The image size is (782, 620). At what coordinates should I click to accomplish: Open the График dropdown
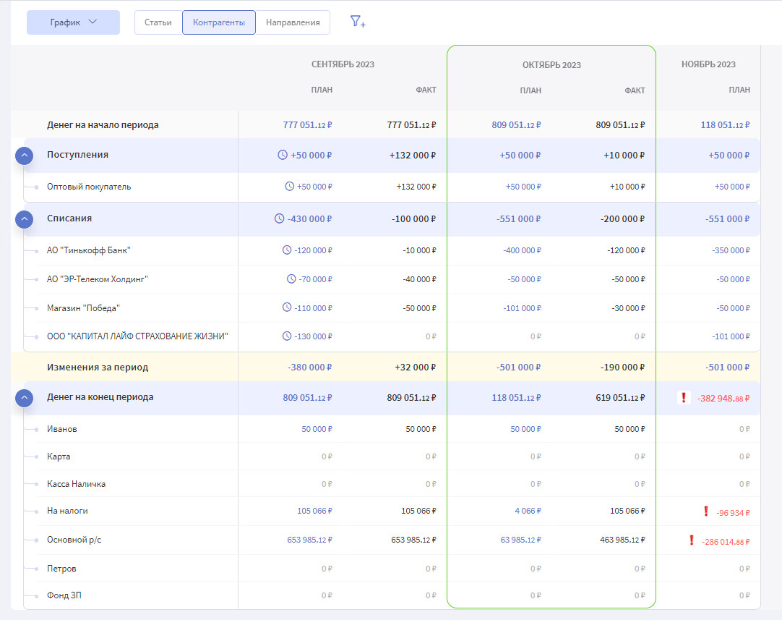pyautogui.click(x=73, y=22)
